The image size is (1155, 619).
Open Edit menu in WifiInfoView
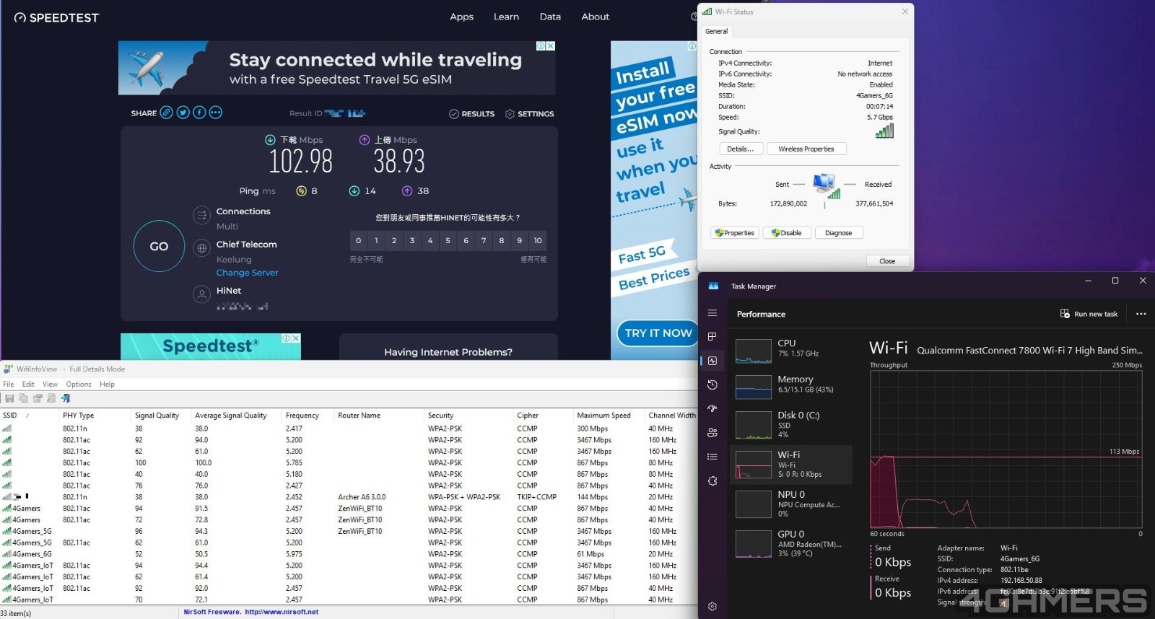(28, 385)
